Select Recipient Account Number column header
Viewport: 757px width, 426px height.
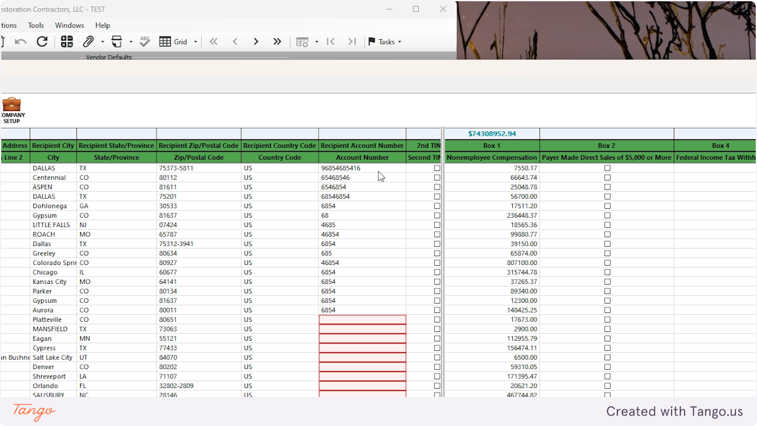coord(362,145)
